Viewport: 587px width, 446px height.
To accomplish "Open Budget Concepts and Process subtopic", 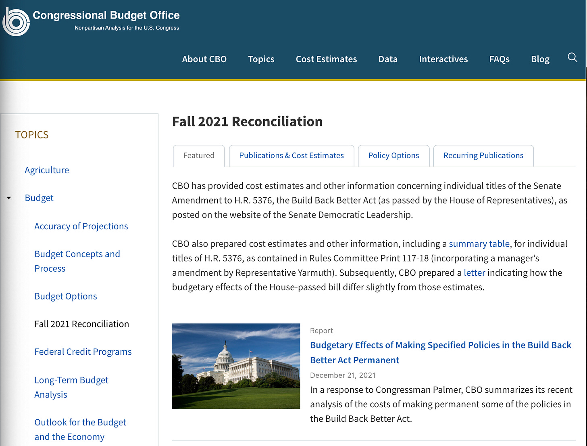I will tap(77, 261).
